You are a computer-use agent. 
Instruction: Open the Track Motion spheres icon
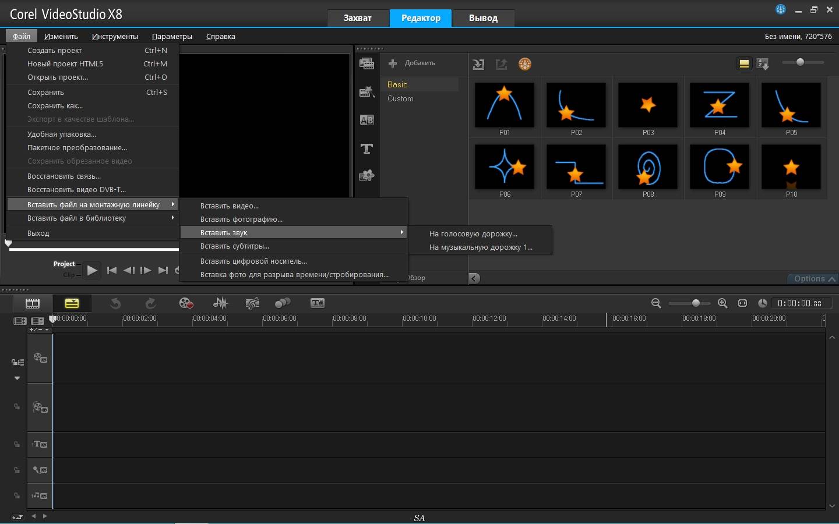pos(283,303)
